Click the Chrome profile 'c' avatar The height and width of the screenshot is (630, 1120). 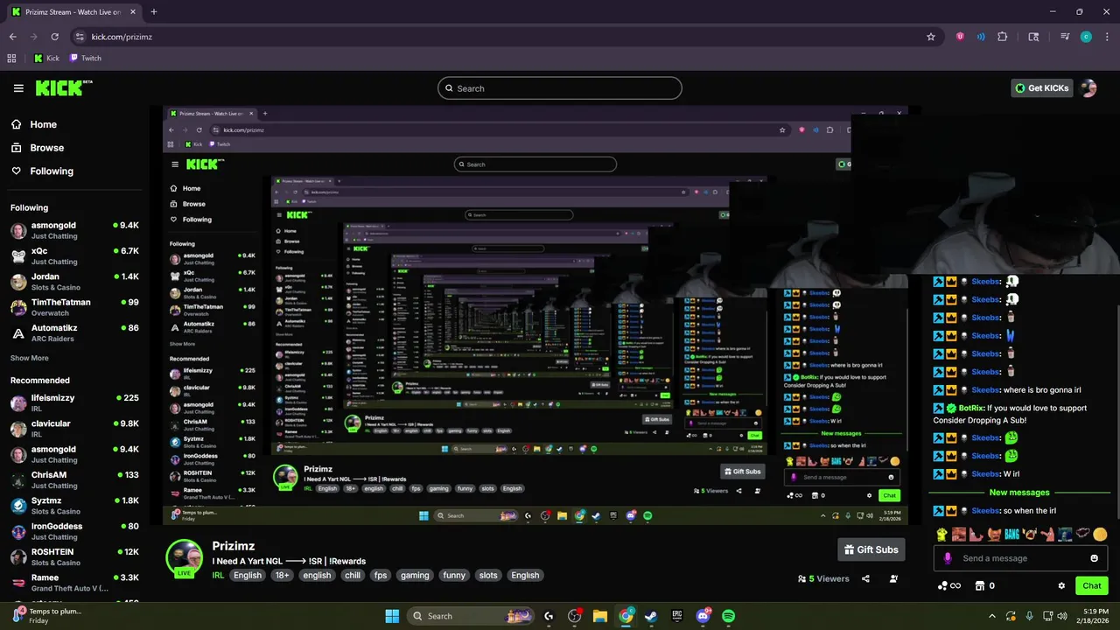pyautogui.click(x=1086, y=37)
